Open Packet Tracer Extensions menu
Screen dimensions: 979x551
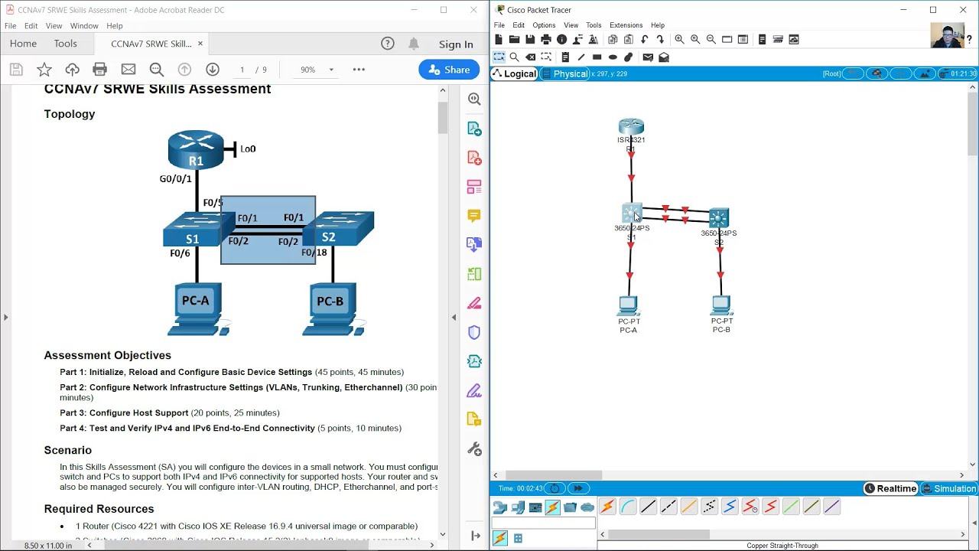coord(626,25)
